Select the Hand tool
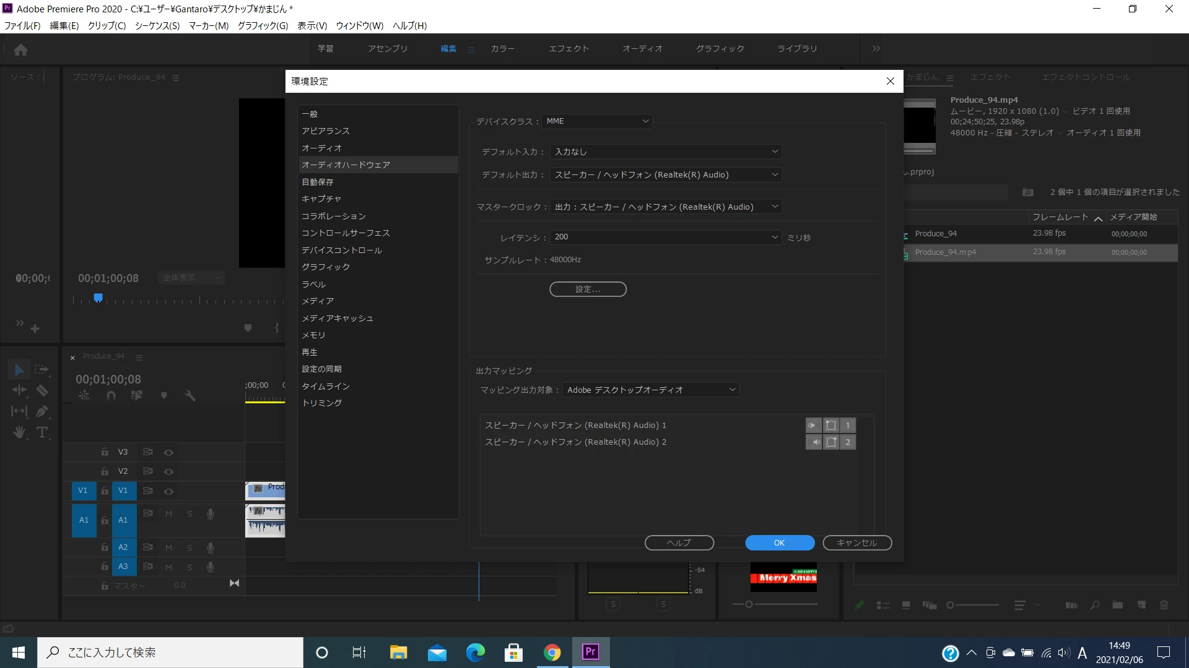 pos(19,432)
